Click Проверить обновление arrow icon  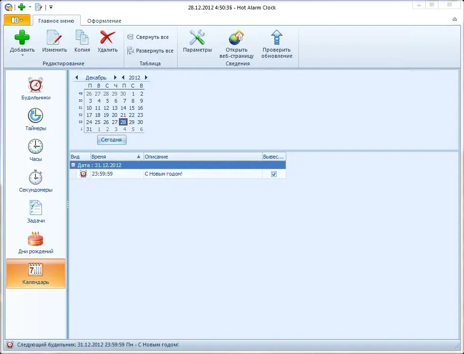(x=277, y=37)
